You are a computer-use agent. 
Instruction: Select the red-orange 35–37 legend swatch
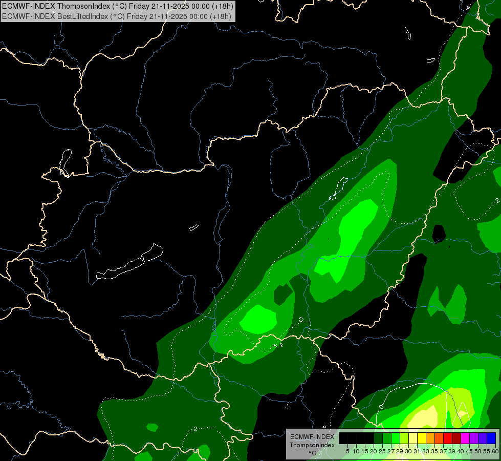click(439, 438)
